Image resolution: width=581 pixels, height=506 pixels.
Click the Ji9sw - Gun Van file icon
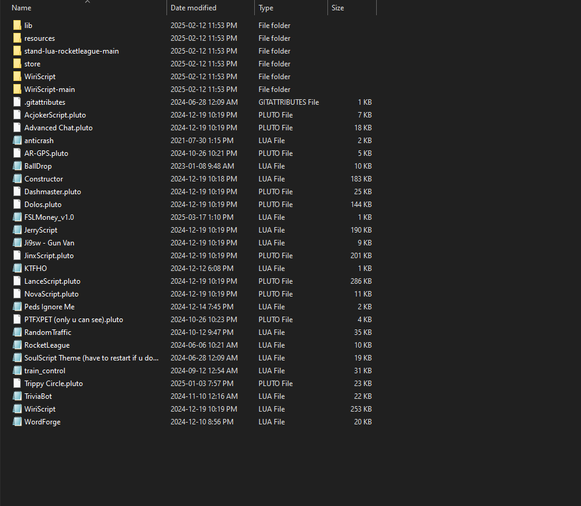pos(17,243)
